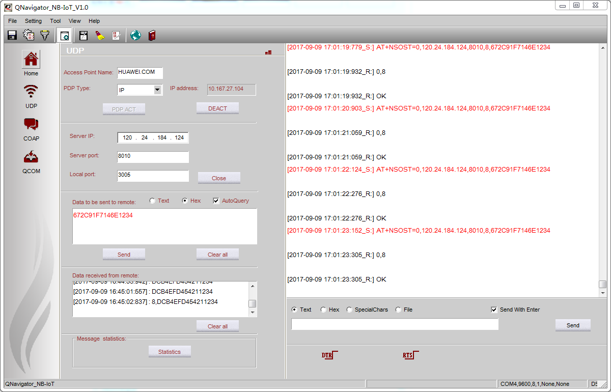Open the gear settings checklist icon

pyautogui.click(x=29, y=35)
